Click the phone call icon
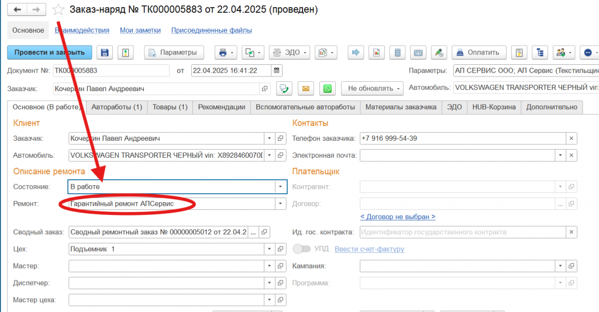Viewport: 599px width, 312px height. [x=284, y=88]
